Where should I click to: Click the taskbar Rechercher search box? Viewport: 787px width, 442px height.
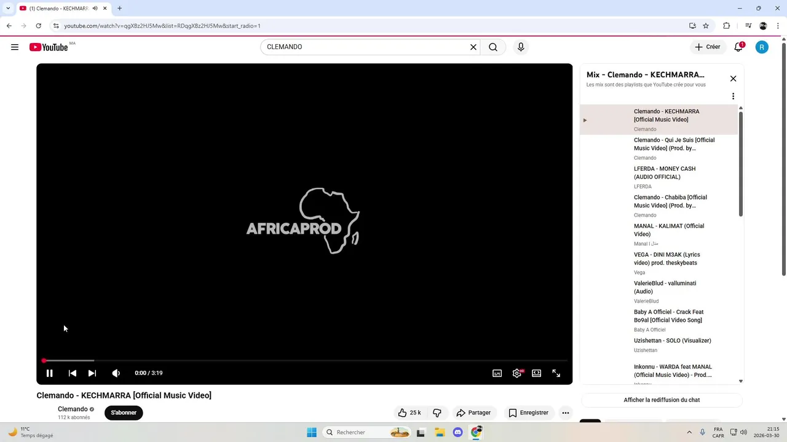click(x=367, y=432)
